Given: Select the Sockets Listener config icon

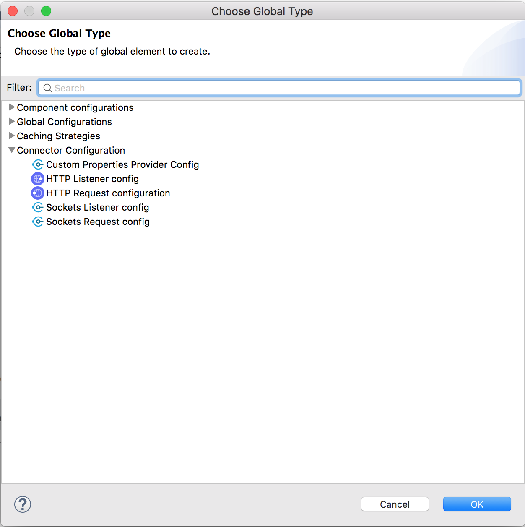Looking at the screenshot, I should click(38, 207).
